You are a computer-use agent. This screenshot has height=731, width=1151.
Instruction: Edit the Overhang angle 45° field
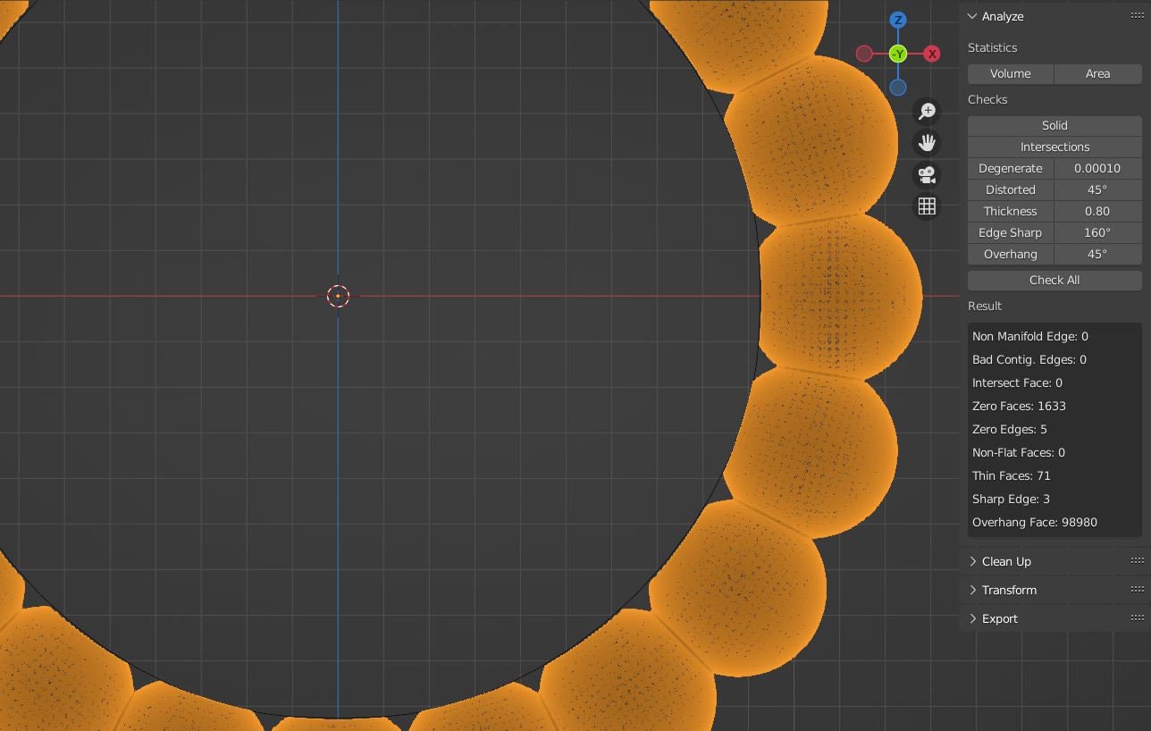pos(1097,254)
